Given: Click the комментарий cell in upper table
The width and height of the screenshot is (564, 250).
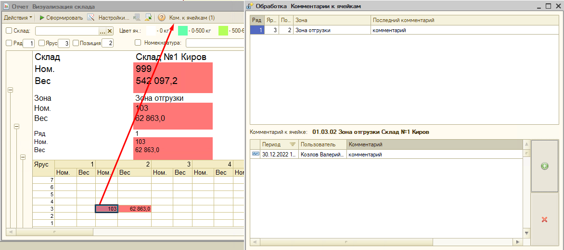Looking at the screenshot, I should pyautogui.click(x=465, y=30).
